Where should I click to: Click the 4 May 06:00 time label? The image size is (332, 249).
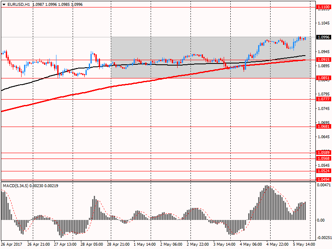(251, 244)
